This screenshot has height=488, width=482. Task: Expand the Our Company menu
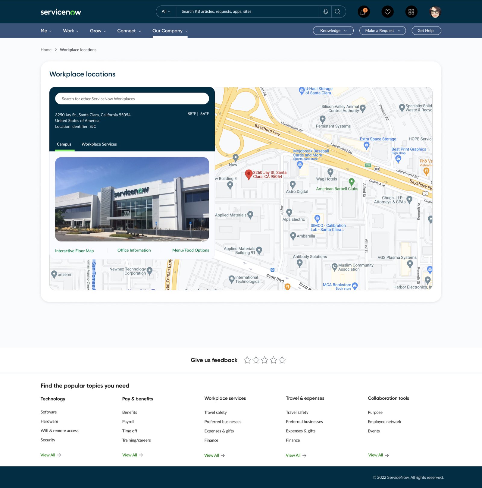point(170,31)
